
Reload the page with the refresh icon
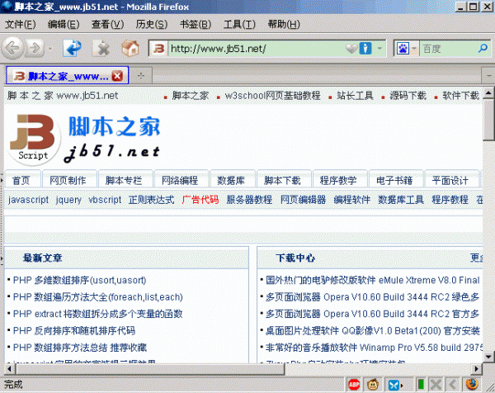tap(73, 48)
